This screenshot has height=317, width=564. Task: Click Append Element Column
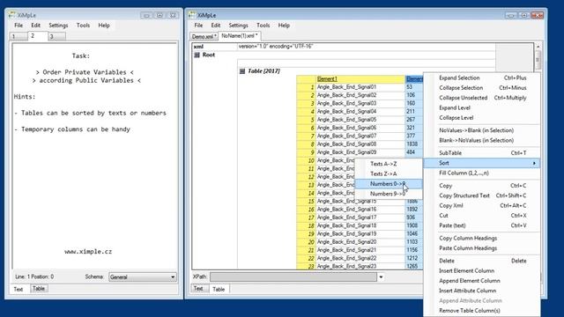tap(482, 281)
